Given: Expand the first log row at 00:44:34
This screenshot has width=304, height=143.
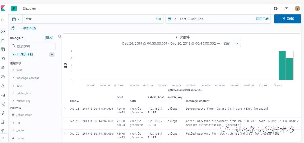Looking at the screenshot, I should (x=65, y=109).
